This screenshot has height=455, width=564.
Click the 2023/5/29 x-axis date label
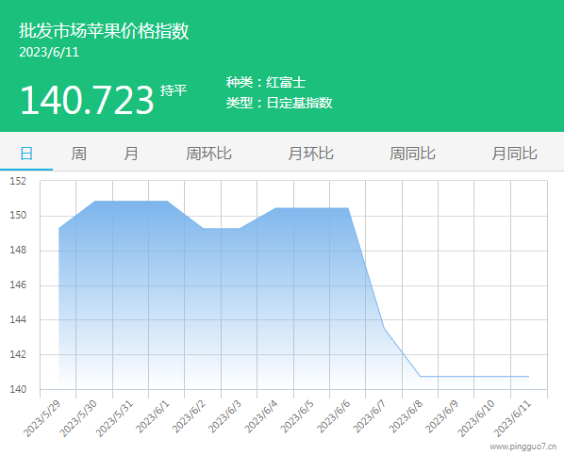pyautogui.click(x=42, y=418)
